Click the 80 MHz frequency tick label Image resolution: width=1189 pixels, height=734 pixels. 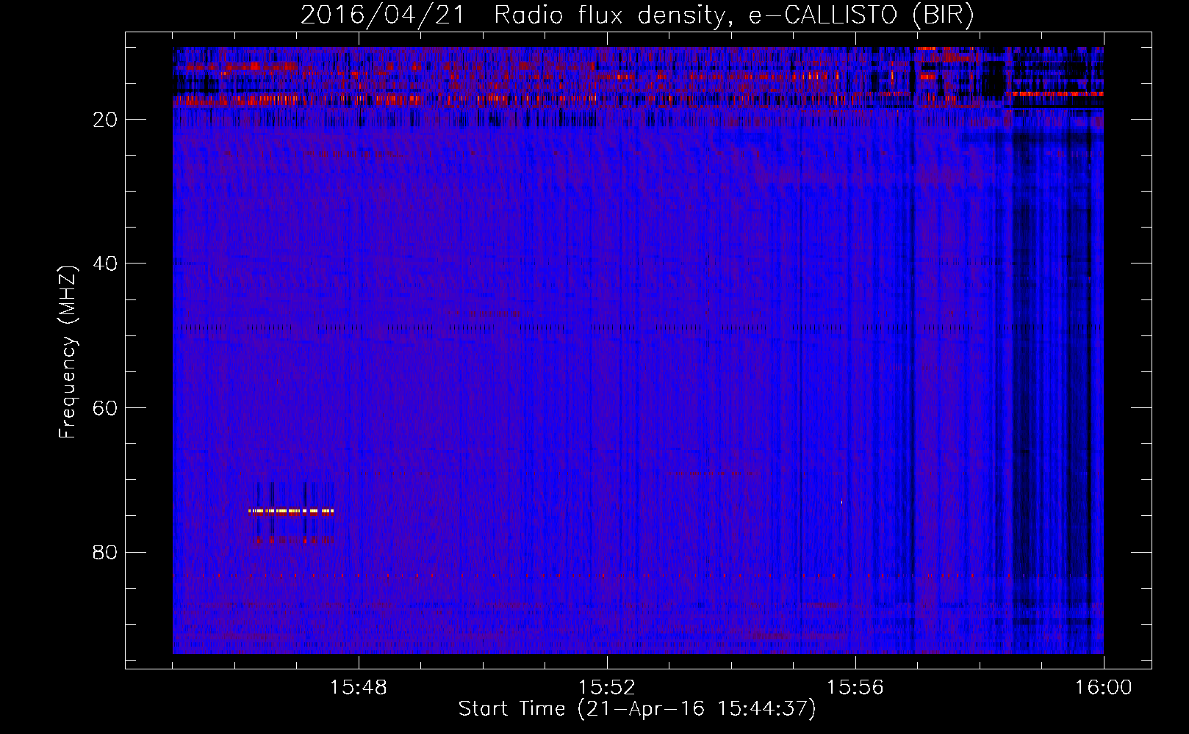pos(106,552)
